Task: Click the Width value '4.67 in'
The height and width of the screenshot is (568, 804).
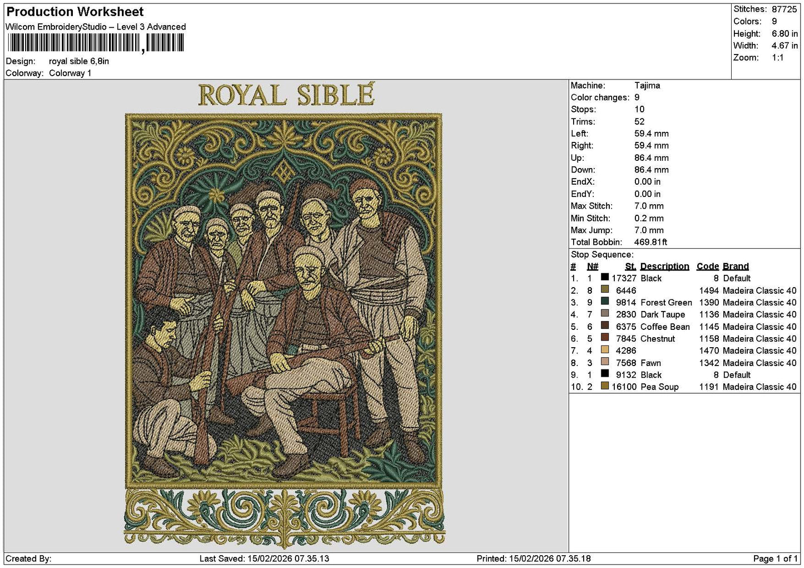Action: pyautogui.click(x=785, y=46)
